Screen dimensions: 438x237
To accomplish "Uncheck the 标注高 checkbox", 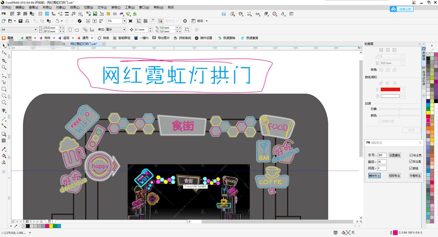I will click(x=411, y=162).
